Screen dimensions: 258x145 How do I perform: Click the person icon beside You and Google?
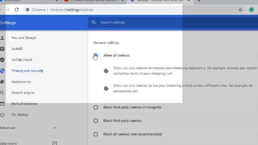click(x=2, y=38)
